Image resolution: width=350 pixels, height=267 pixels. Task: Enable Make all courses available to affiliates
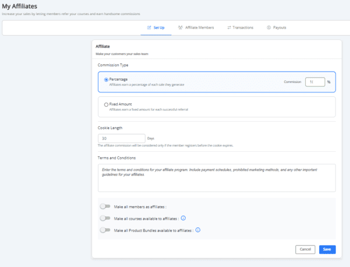105,218
